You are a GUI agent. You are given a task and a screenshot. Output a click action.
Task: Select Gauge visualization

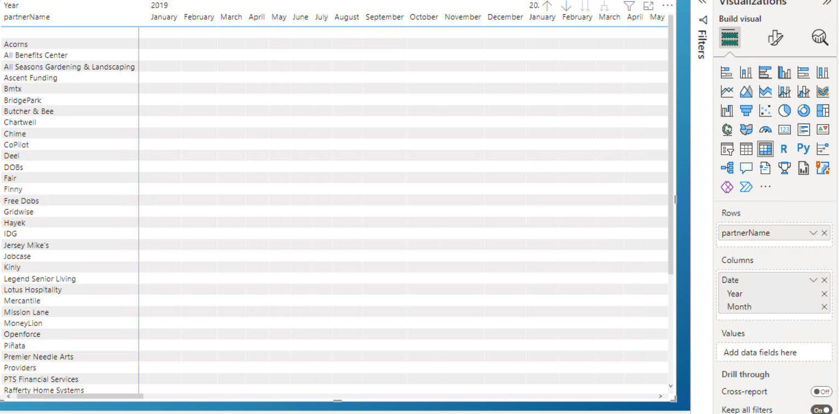765,130
